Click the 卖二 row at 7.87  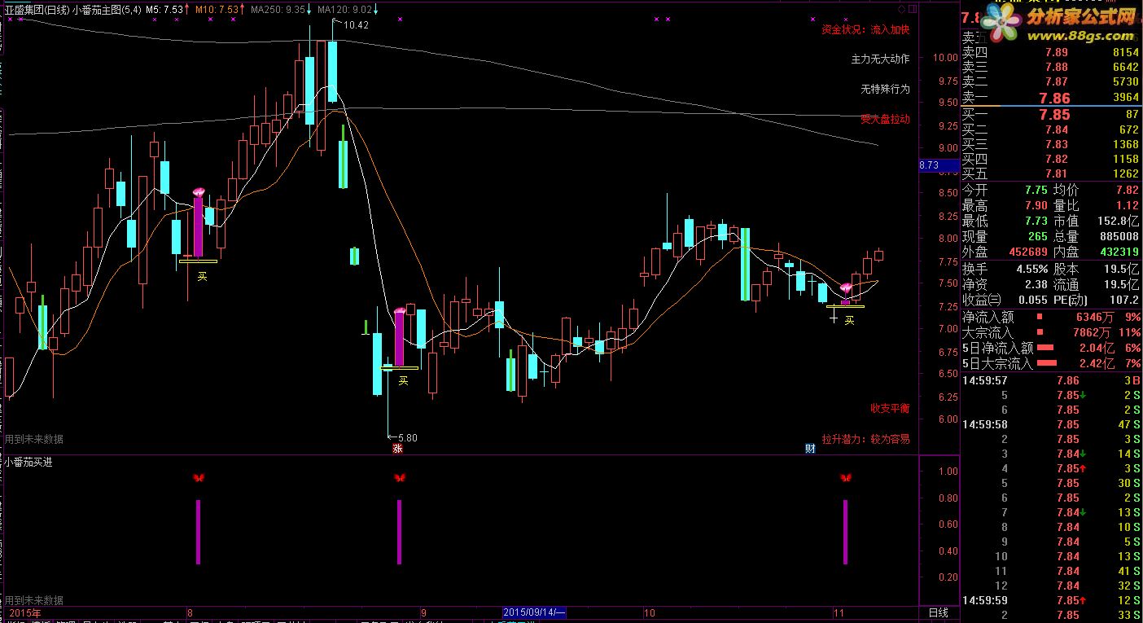tap(1051, 81)
